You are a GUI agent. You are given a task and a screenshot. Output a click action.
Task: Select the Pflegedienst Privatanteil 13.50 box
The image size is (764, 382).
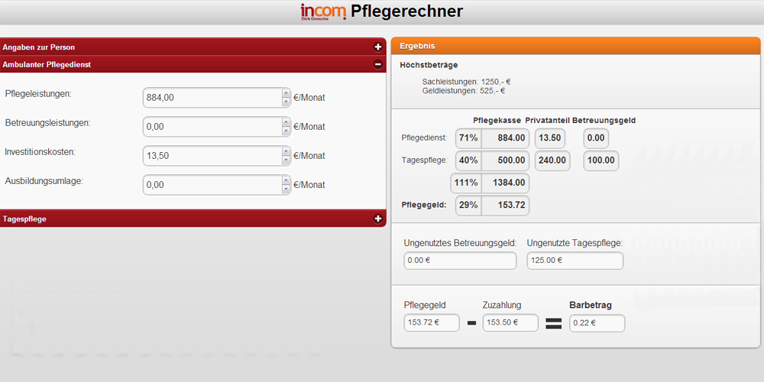pos(550,138)
